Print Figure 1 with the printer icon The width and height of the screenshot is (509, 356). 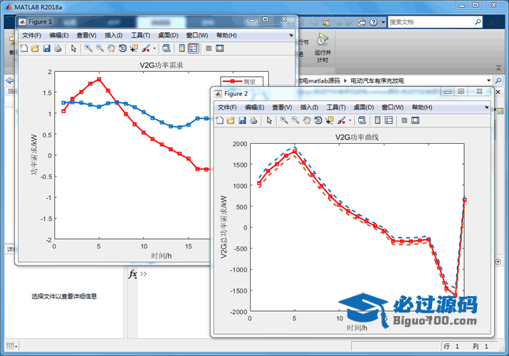(58, 48)
